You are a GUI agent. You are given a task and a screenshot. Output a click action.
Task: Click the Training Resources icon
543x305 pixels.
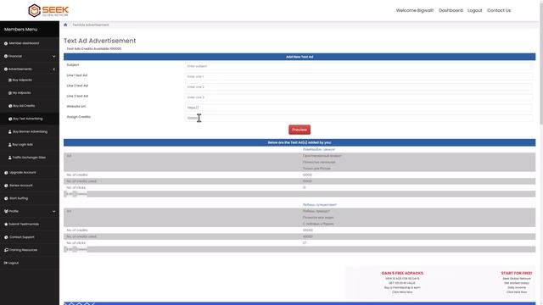[x=6, y=250]
